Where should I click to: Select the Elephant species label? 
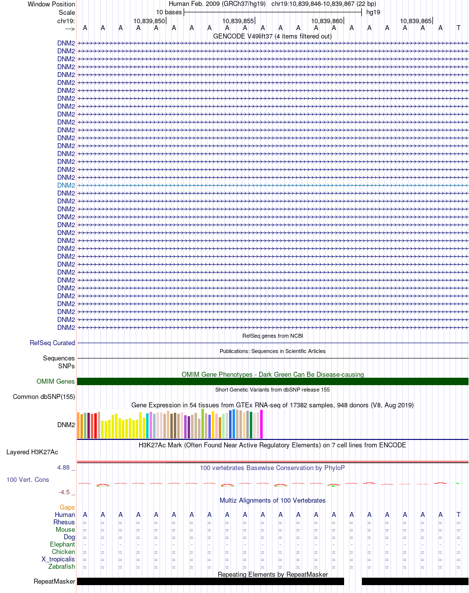coord(63,544)
